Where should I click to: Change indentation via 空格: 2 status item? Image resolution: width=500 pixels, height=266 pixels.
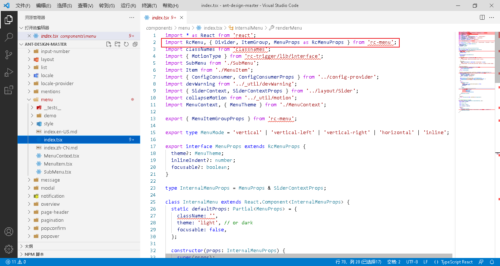[394, 262]
